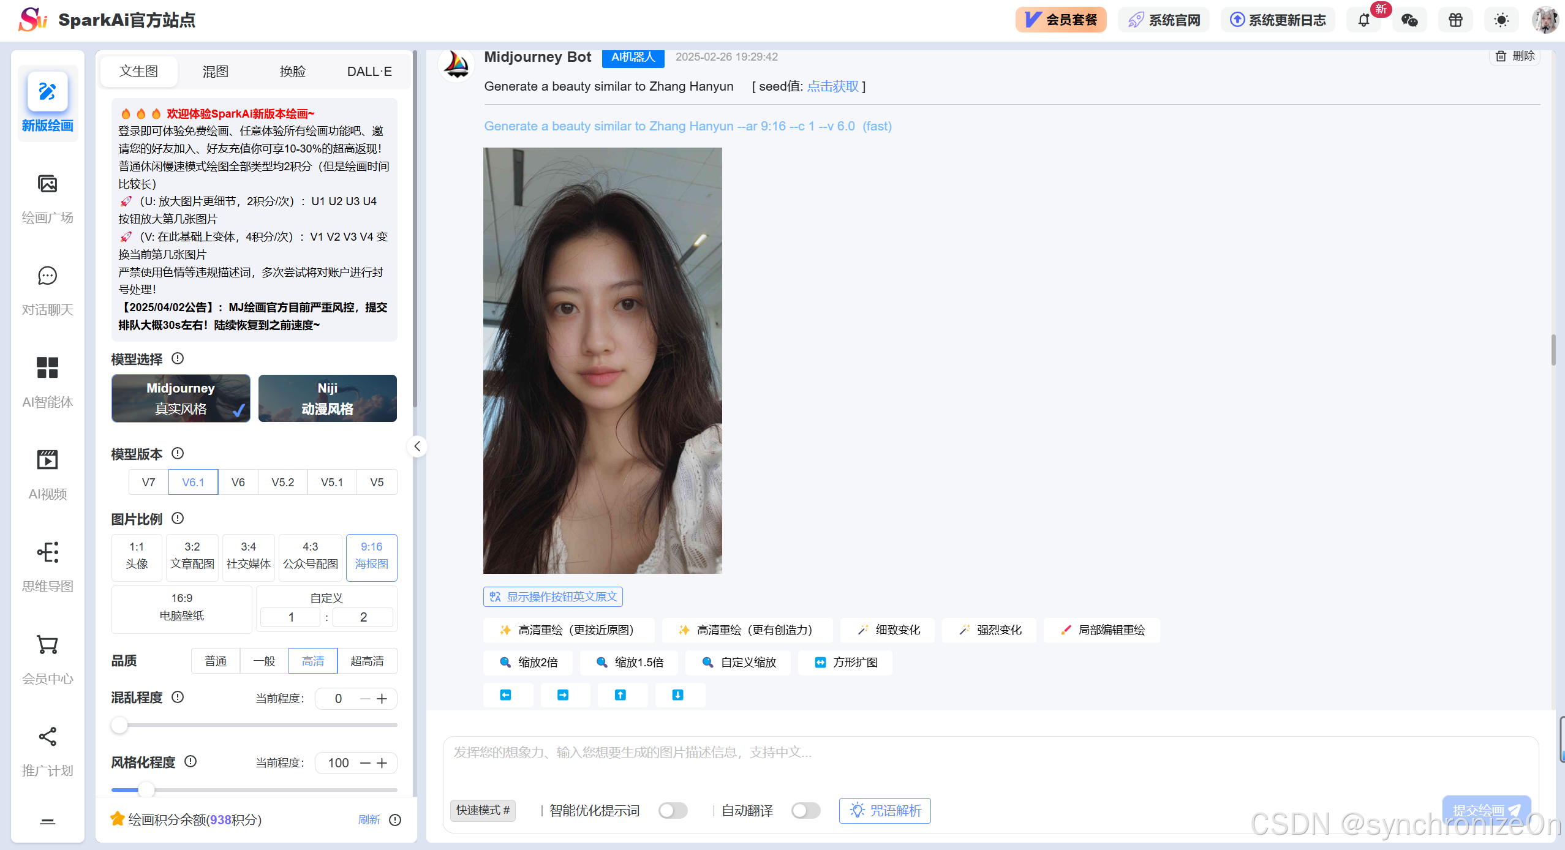Expand the sidebar bottom menu icon
The height and width of the screenshot is (850, 1565).
click(47, 821)
